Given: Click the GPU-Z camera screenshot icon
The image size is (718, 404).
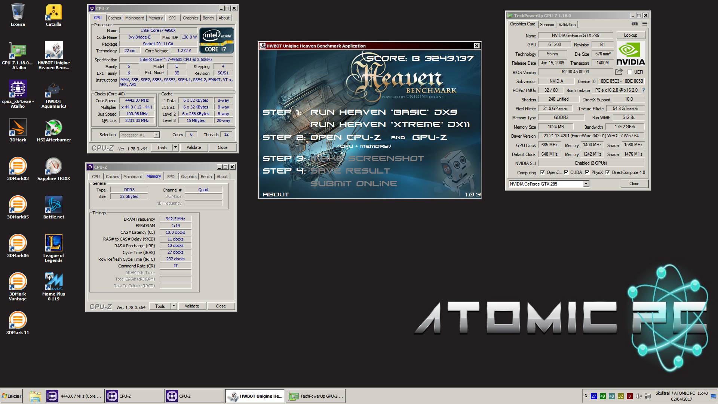Looking at the screenshot, I should tap(635, 24).
